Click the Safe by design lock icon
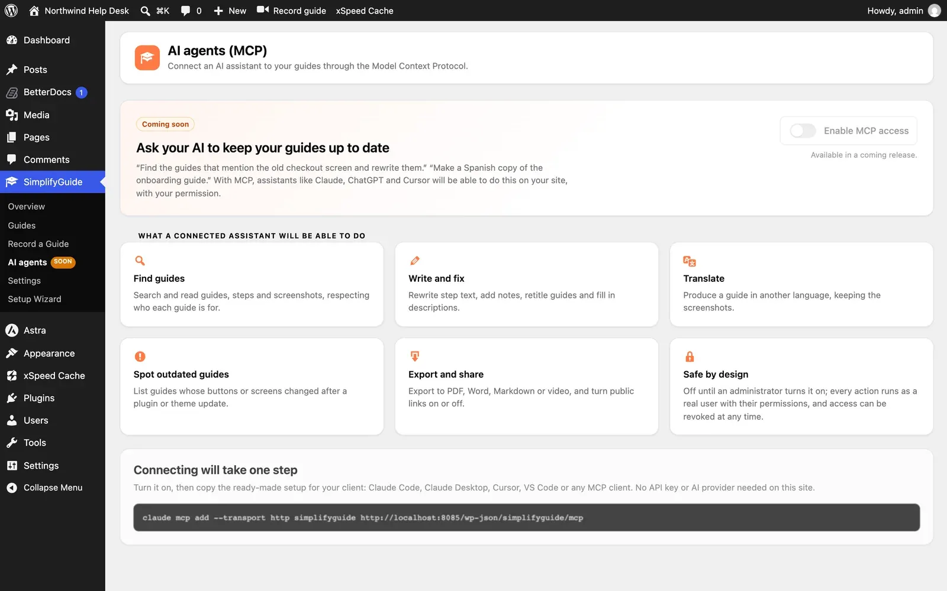The width and height of the screenshot is (947, 591). (690, 356)
